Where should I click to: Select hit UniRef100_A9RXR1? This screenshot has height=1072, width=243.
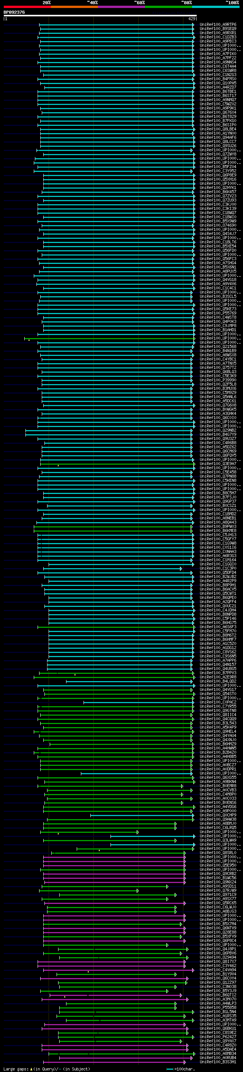coord(218,33)
